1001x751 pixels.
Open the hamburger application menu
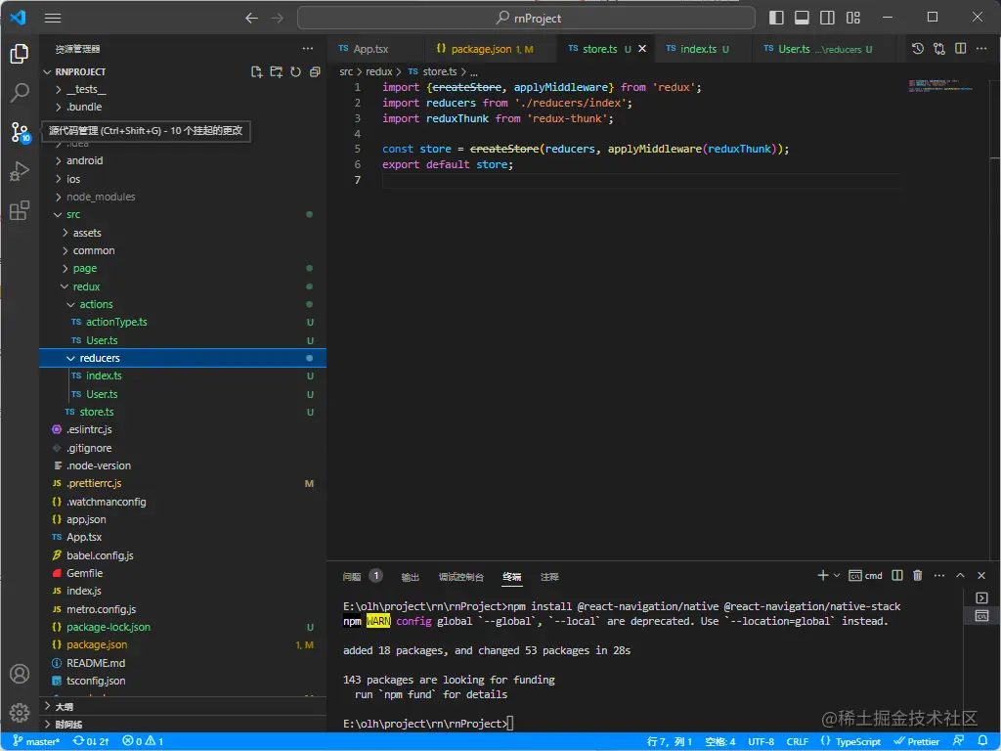[x=53, y=18]
